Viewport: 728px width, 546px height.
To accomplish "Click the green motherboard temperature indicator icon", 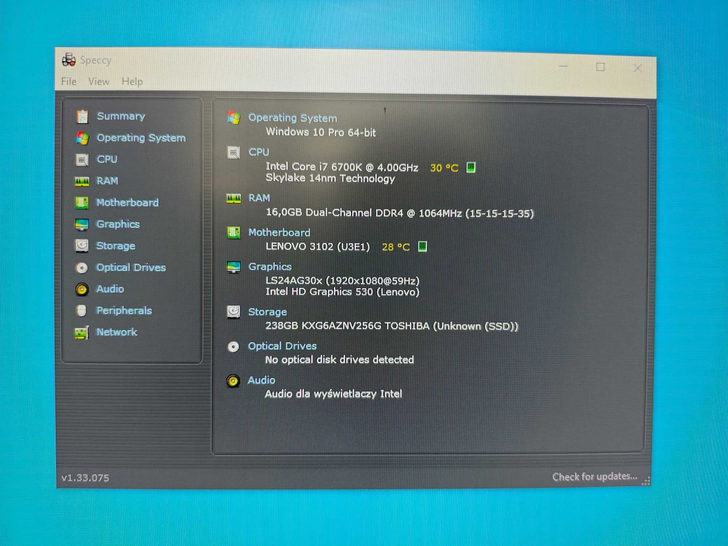I will pyautogui.click(x=422, y=246).
